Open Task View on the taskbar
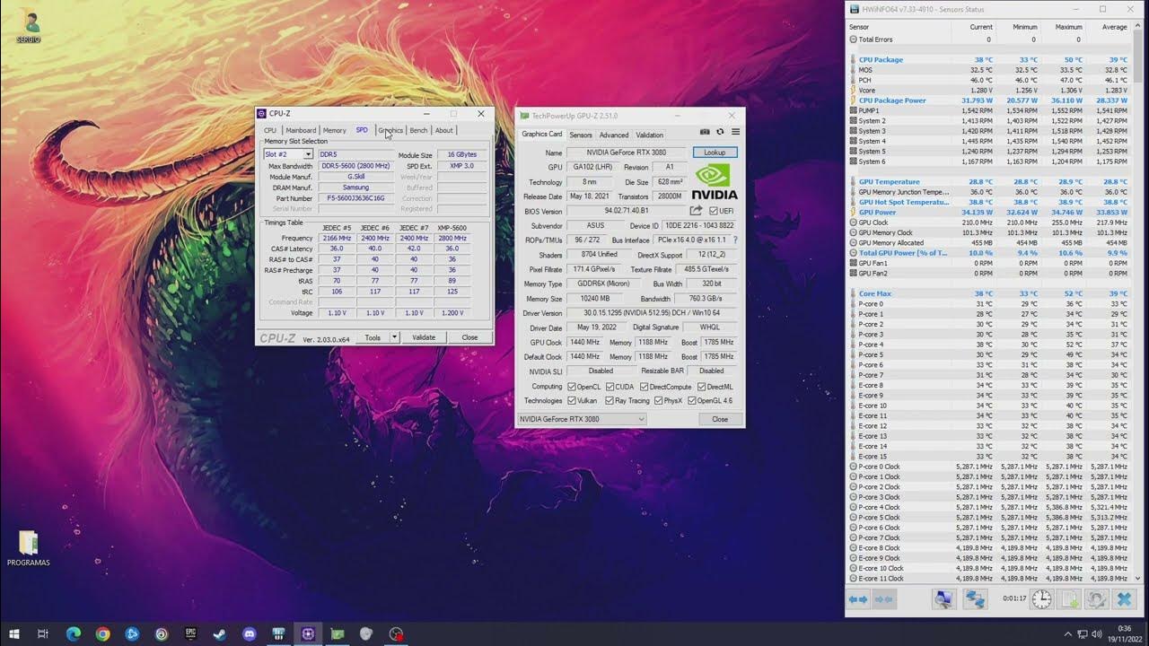Screen dimensions: 1149x646 [43, 633]
